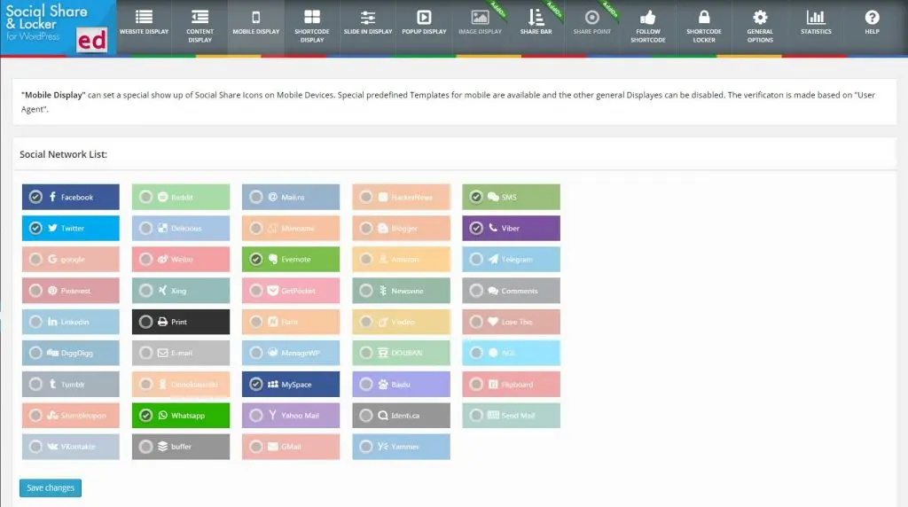Open the Website Display icon
The width and height of the screenshot is (908, 507).
click(144, 18)
